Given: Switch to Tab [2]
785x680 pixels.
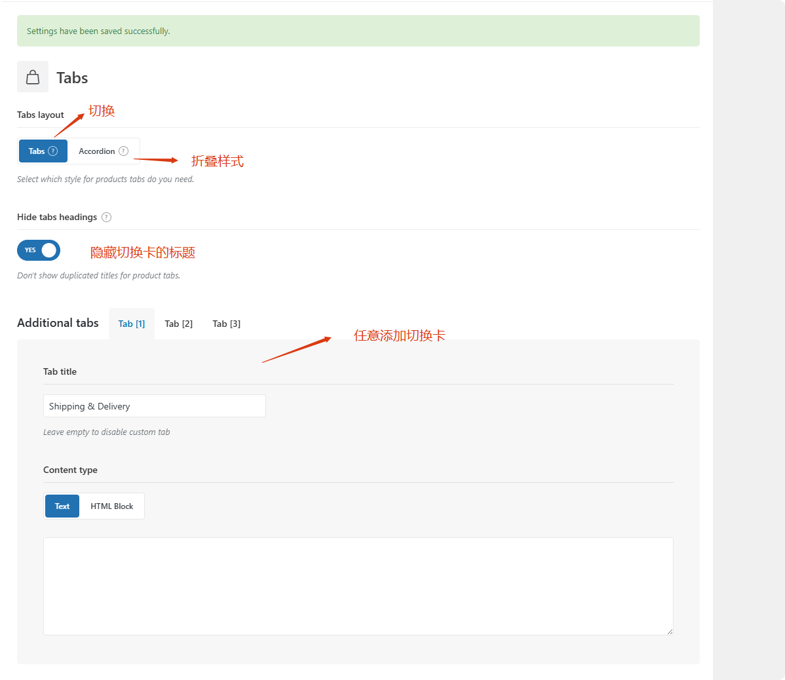Looking at the screenshot, I should (179, 324).
